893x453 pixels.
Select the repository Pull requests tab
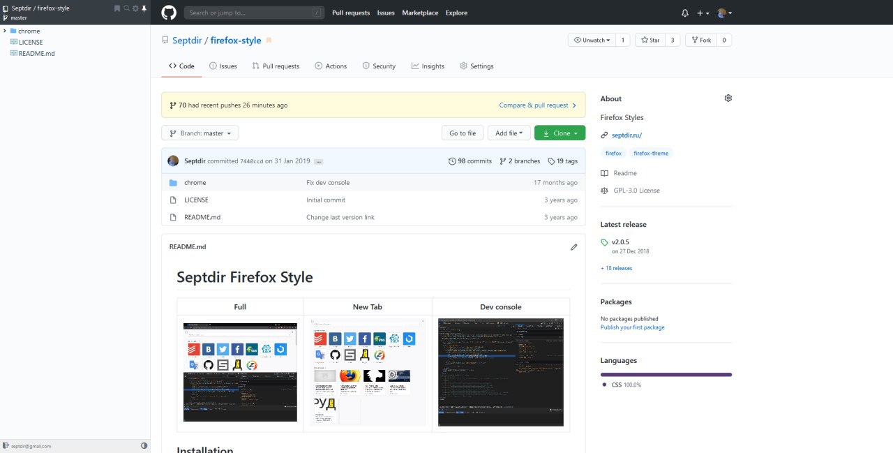point(276,66)
